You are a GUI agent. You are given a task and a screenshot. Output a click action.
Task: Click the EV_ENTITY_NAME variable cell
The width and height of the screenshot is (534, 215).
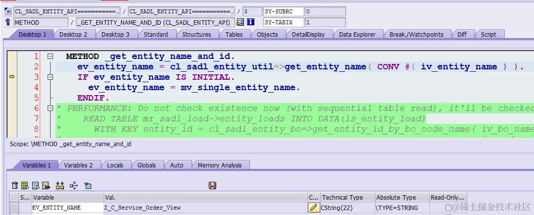point(68,208)
